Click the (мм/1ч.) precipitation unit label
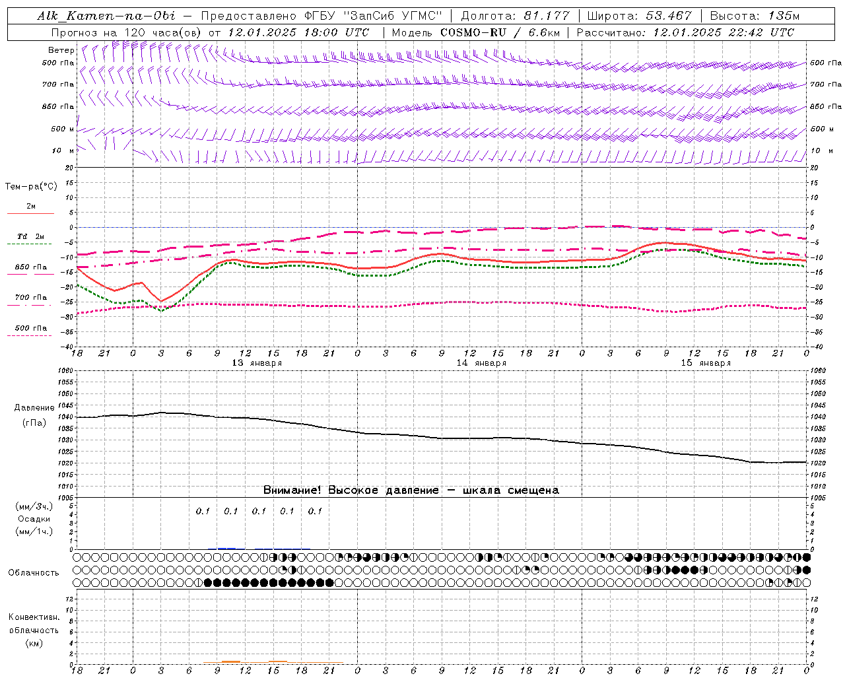This screenshot has width=845, height=676. [x=34, y=531]
